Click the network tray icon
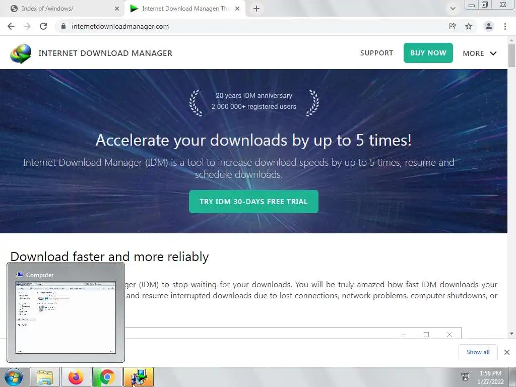The image size is (516, 387). tap(465, 377)
